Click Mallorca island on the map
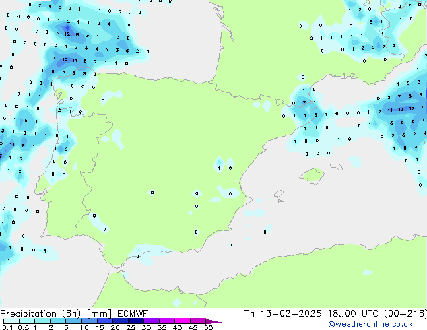This screenshot has width=427, height=330. tap(312, 176)
